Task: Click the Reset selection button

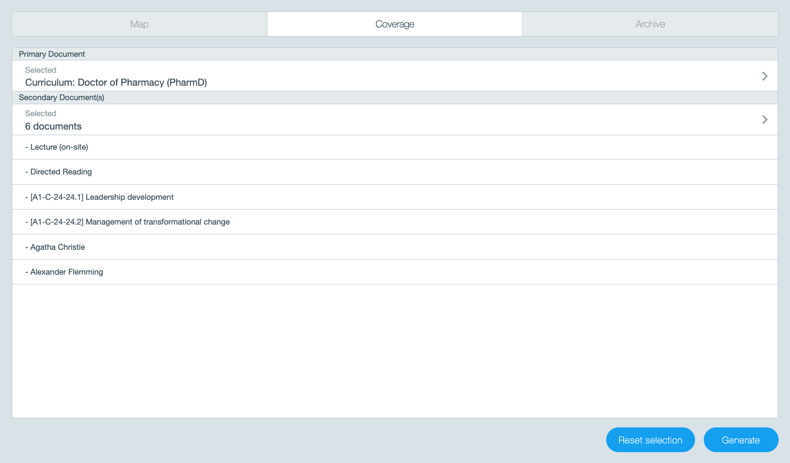Action: [x=651, y=440]
